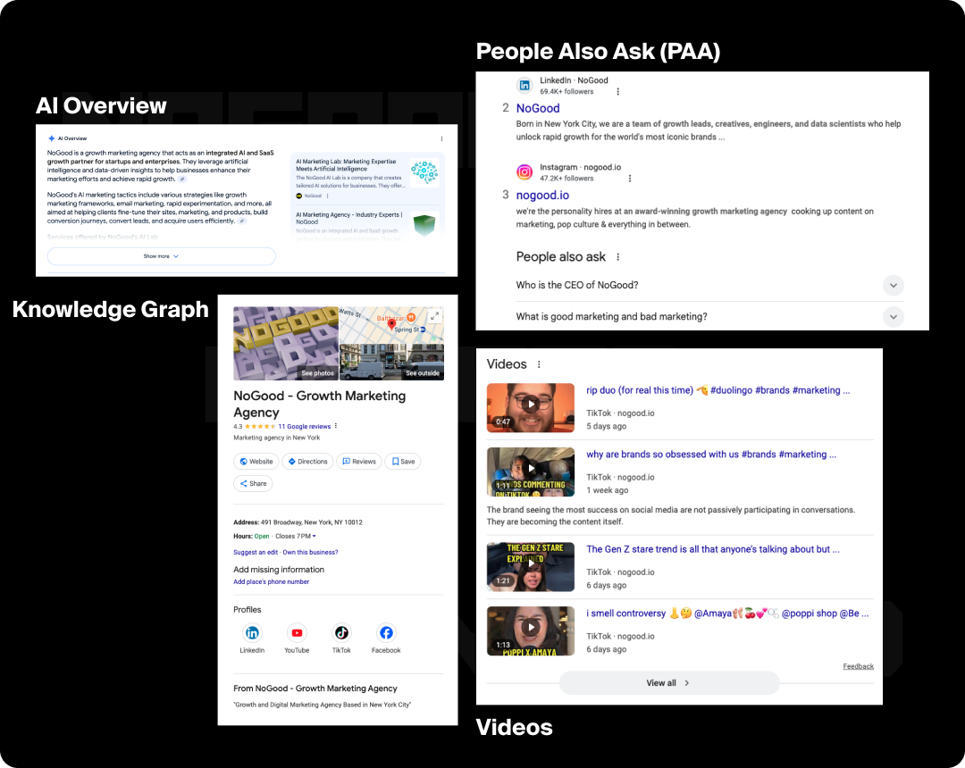Screen dimensions: 965x768
Task: Open People also ask options menu
Action: pos(618,257)
